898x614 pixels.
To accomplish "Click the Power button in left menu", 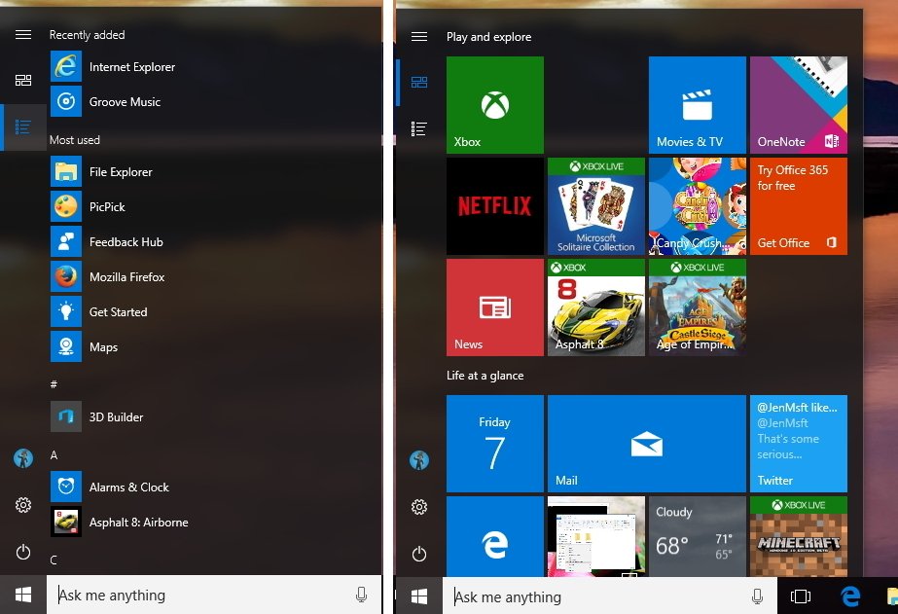I will click(x=23, y=552).
